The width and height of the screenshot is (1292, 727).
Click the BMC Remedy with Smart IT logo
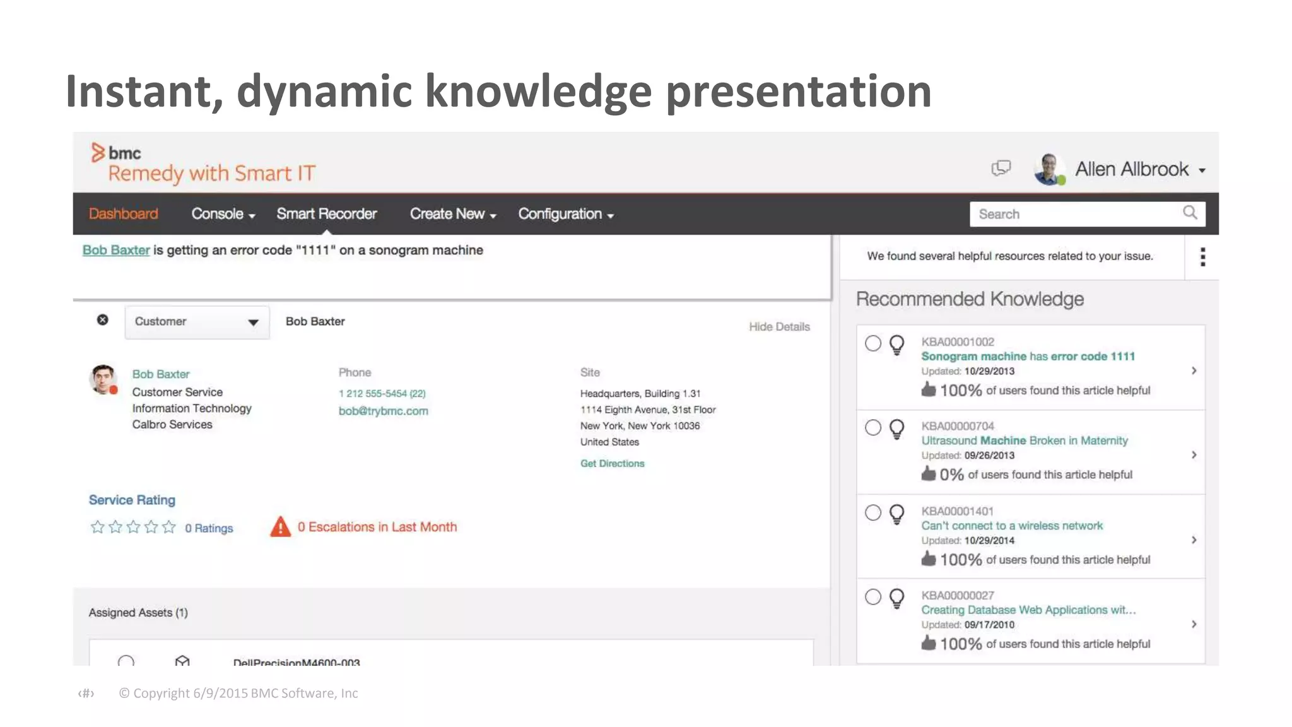(x=203, y=163)
